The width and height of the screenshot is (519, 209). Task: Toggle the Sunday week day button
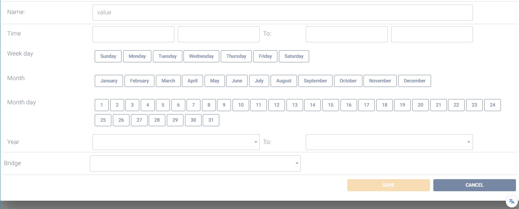point(108,56)
